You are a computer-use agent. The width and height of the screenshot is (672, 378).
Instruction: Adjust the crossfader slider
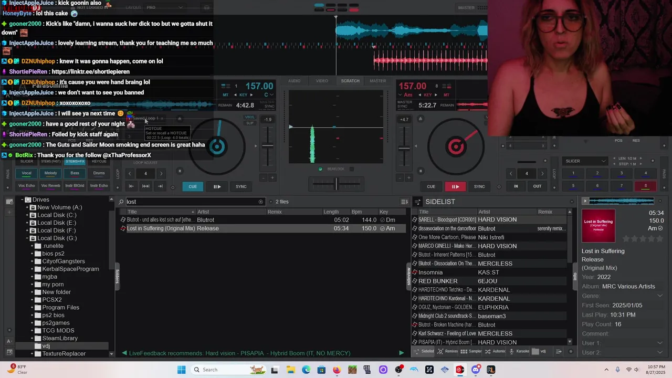tap(337, 183)
